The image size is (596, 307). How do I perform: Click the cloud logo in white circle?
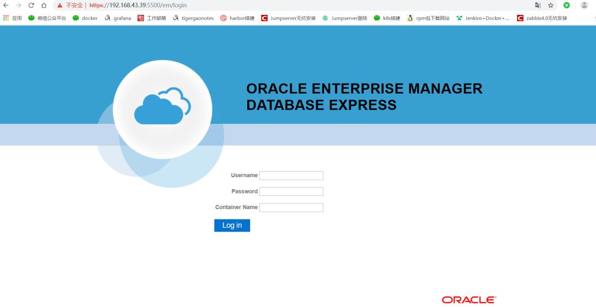(x=162, y=106)
